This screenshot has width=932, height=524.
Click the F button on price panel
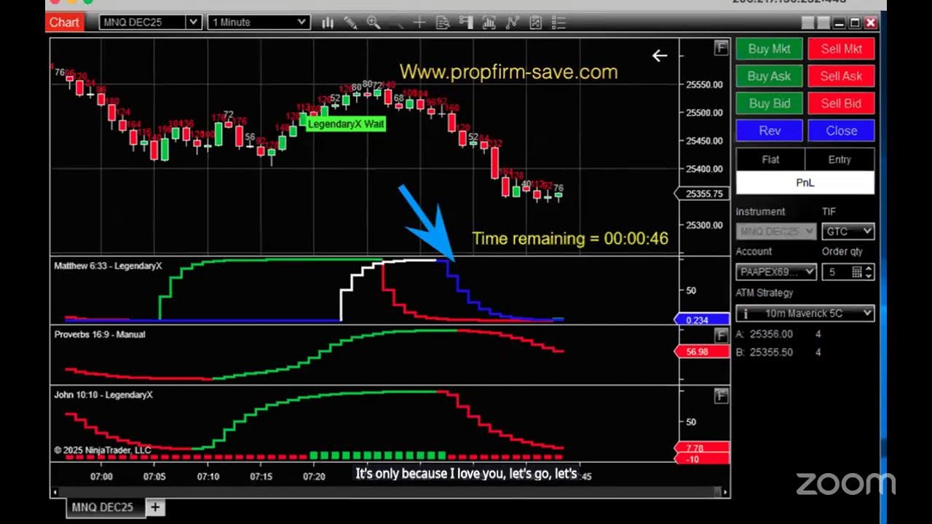tap(721, 48)
